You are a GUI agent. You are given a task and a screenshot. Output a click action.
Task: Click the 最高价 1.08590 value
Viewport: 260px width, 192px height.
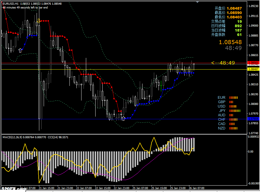tap(234, 13)
